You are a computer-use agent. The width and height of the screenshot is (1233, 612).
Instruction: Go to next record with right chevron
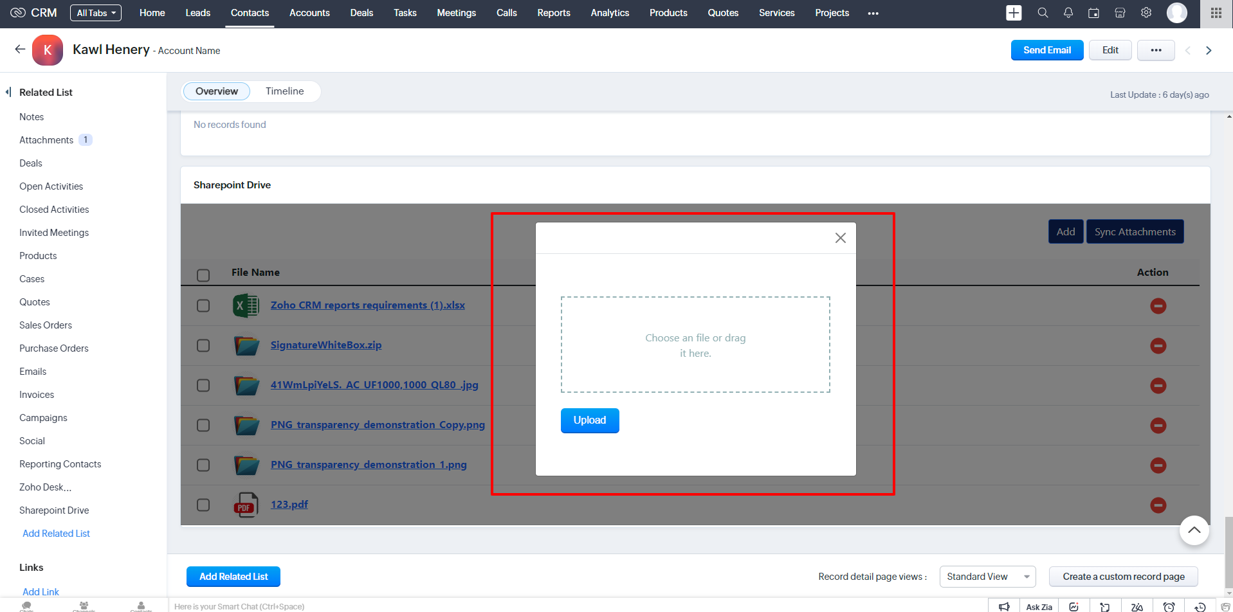click(x=1209, y=50)
